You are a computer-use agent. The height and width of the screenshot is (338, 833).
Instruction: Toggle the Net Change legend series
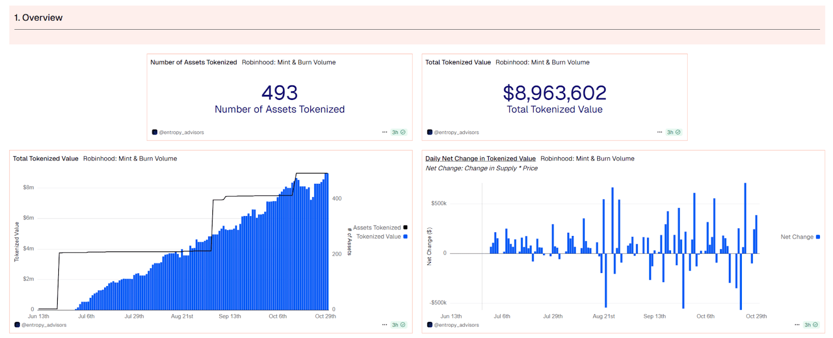pos(797,237)
